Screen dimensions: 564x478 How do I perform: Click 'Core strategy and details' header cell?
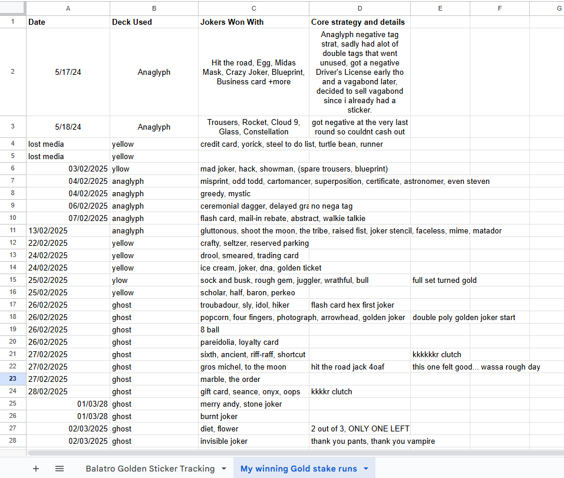359,22
